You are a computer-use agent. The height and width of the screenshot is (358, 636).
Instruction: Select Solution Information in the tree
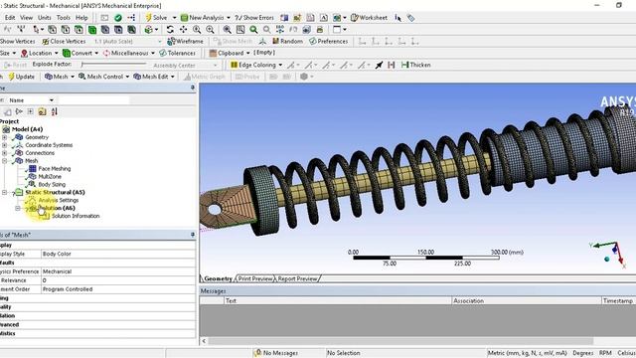coord(76,216)
